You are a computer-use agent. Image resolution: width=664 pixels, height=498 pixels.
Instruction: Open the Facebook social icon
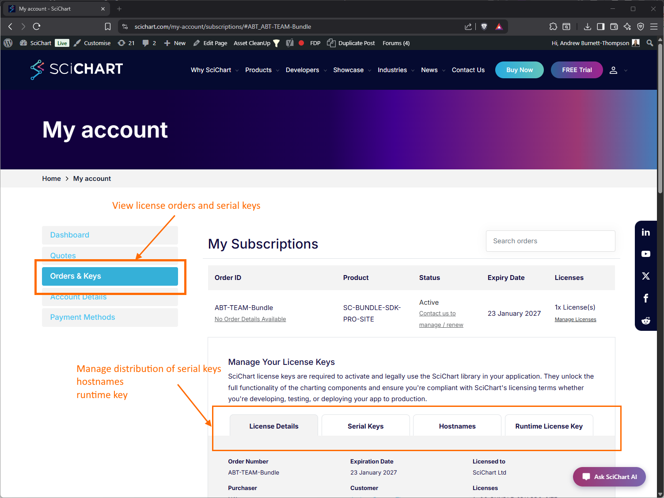pyautogui.click(x=645, y=298)
